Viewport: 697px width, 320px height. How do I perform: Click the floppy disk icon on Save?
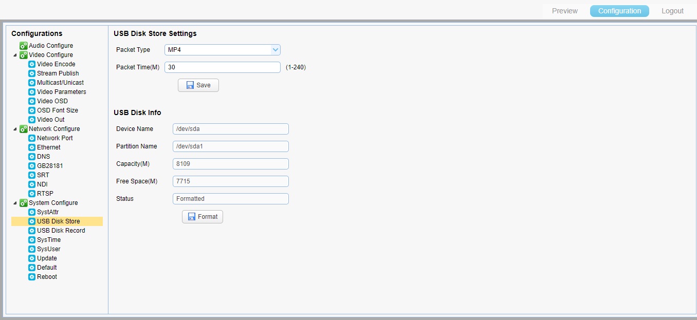(190, 85)
